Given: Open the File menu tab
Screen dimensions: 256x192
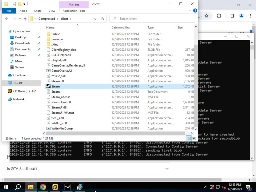Looking at the screenshot, I should pyautogui.click(x=9, y=11).
